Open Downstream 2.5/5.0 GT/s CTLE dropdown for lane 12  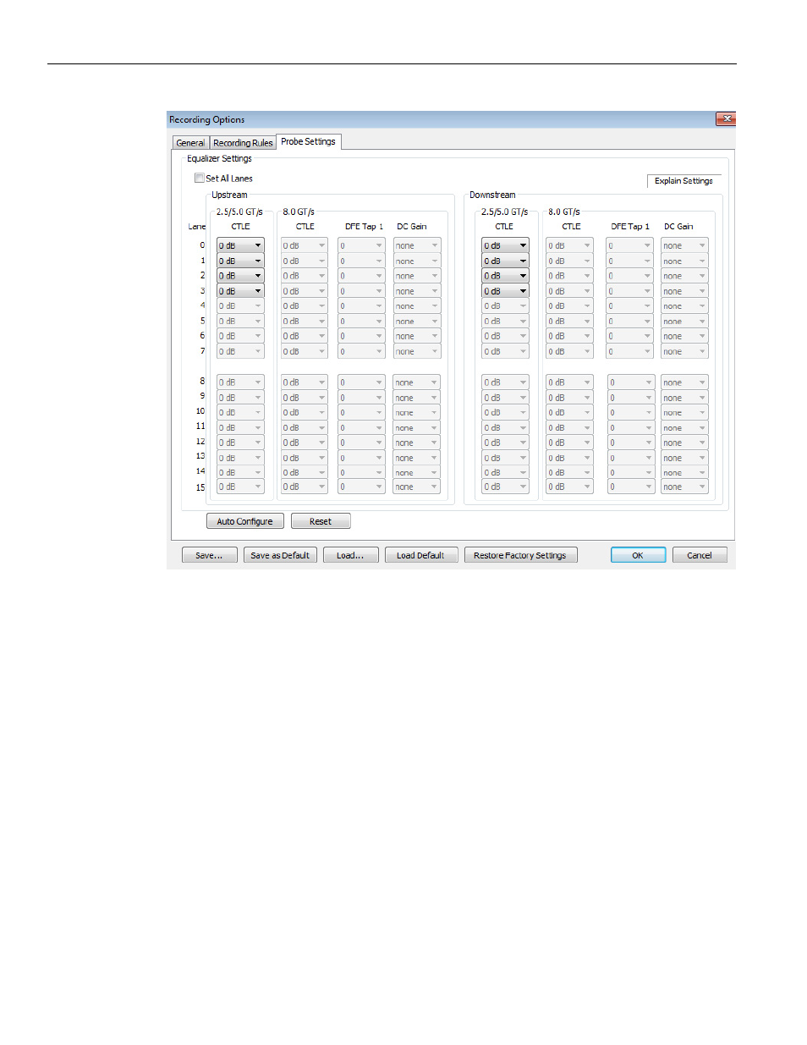click(505, 443)
